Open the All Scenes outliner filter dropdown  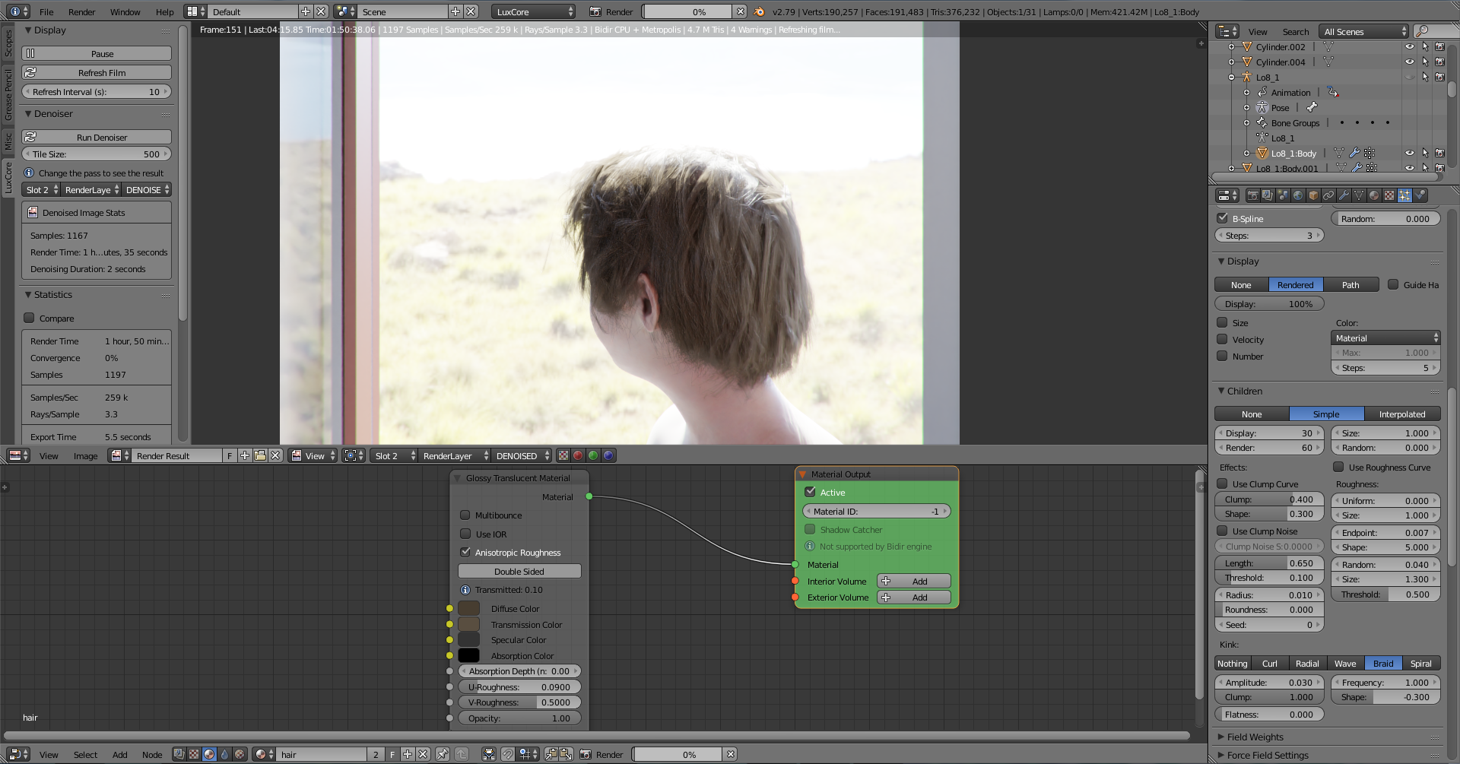click(1364, 31)
